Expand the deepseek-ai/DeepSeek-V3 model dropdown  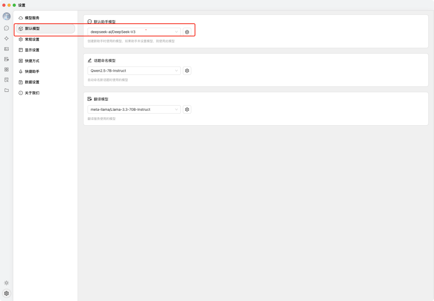point(134,32)
